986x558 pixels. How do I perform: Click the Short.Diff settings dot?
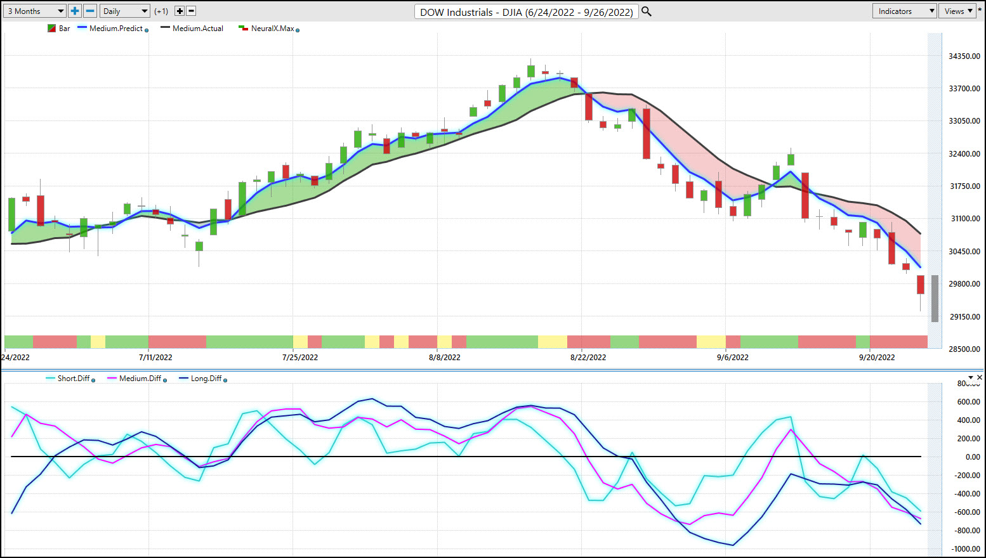tap(93, 380)
